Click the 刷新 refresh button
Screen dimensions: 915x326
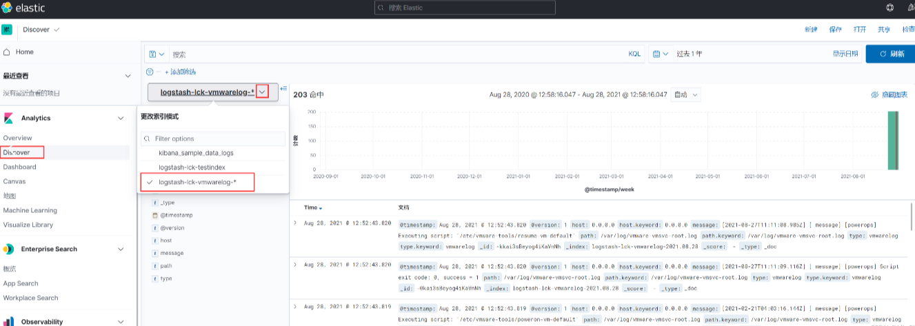890,54
